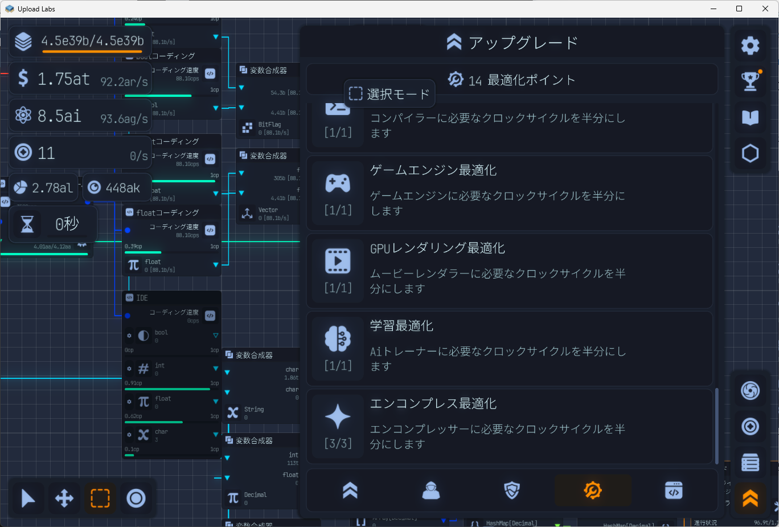This screenshot has height=527, width=779.
Task: Click the dollar money counter
Action: [x=80, y=79]
